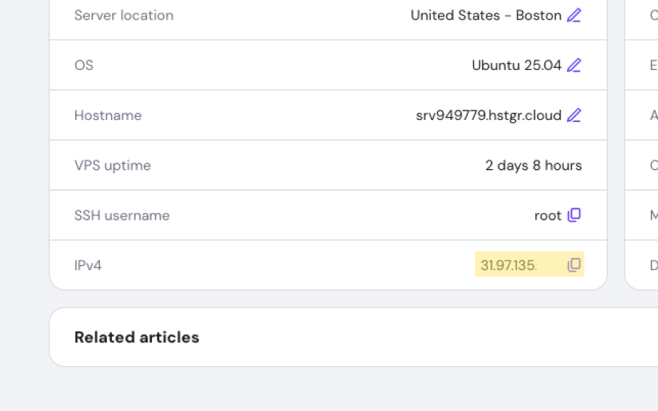Edit the server location United States - Boston

point(574,15)
